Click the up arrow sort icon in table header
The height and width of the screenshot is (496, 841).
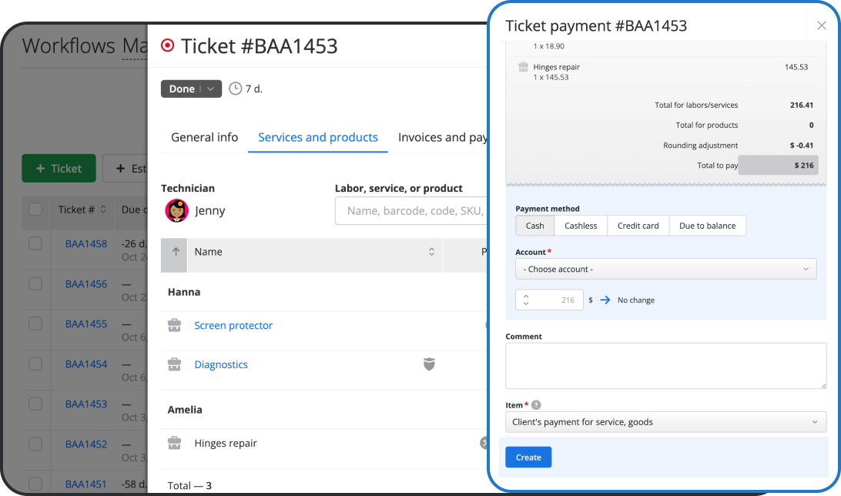click(175, 252)
